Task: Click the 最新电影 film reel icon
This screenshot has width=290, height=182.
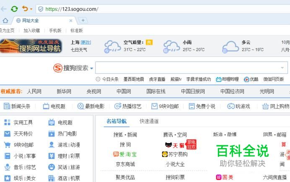Action: [x=80, y=106]
